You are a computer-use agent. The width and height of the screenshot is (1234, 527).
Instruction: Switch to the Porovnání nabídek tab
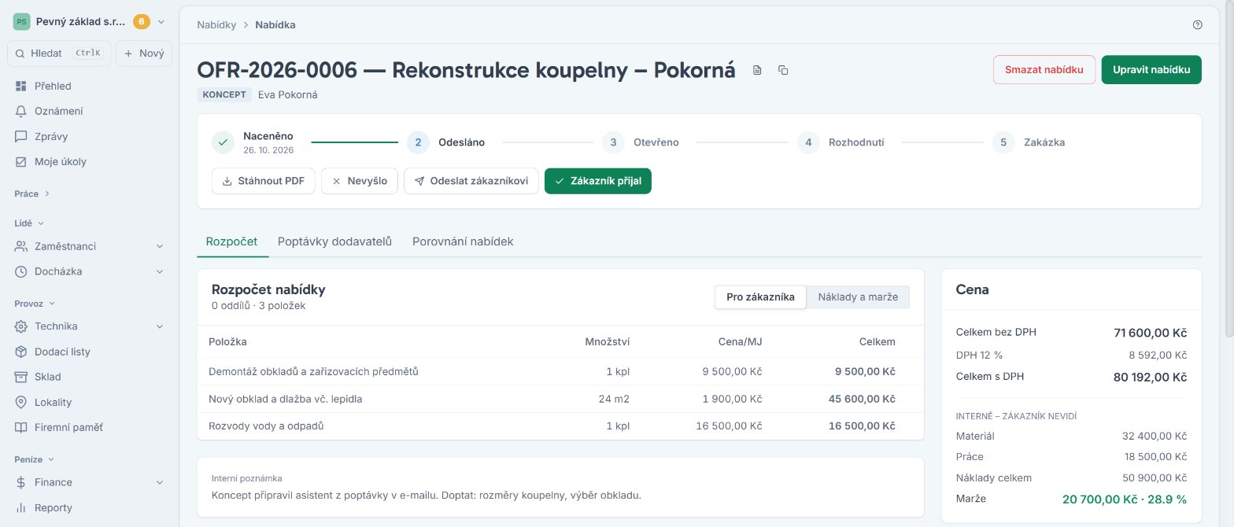(x=463, y=241)
